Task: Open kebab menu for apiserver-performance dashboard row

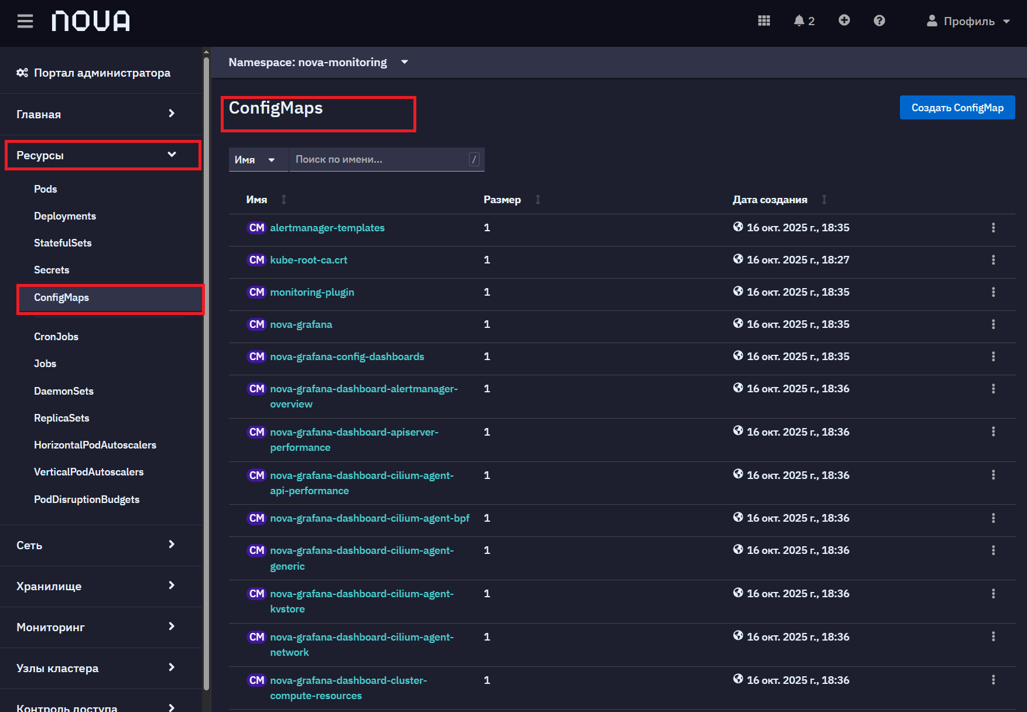Action: (993, 432)
